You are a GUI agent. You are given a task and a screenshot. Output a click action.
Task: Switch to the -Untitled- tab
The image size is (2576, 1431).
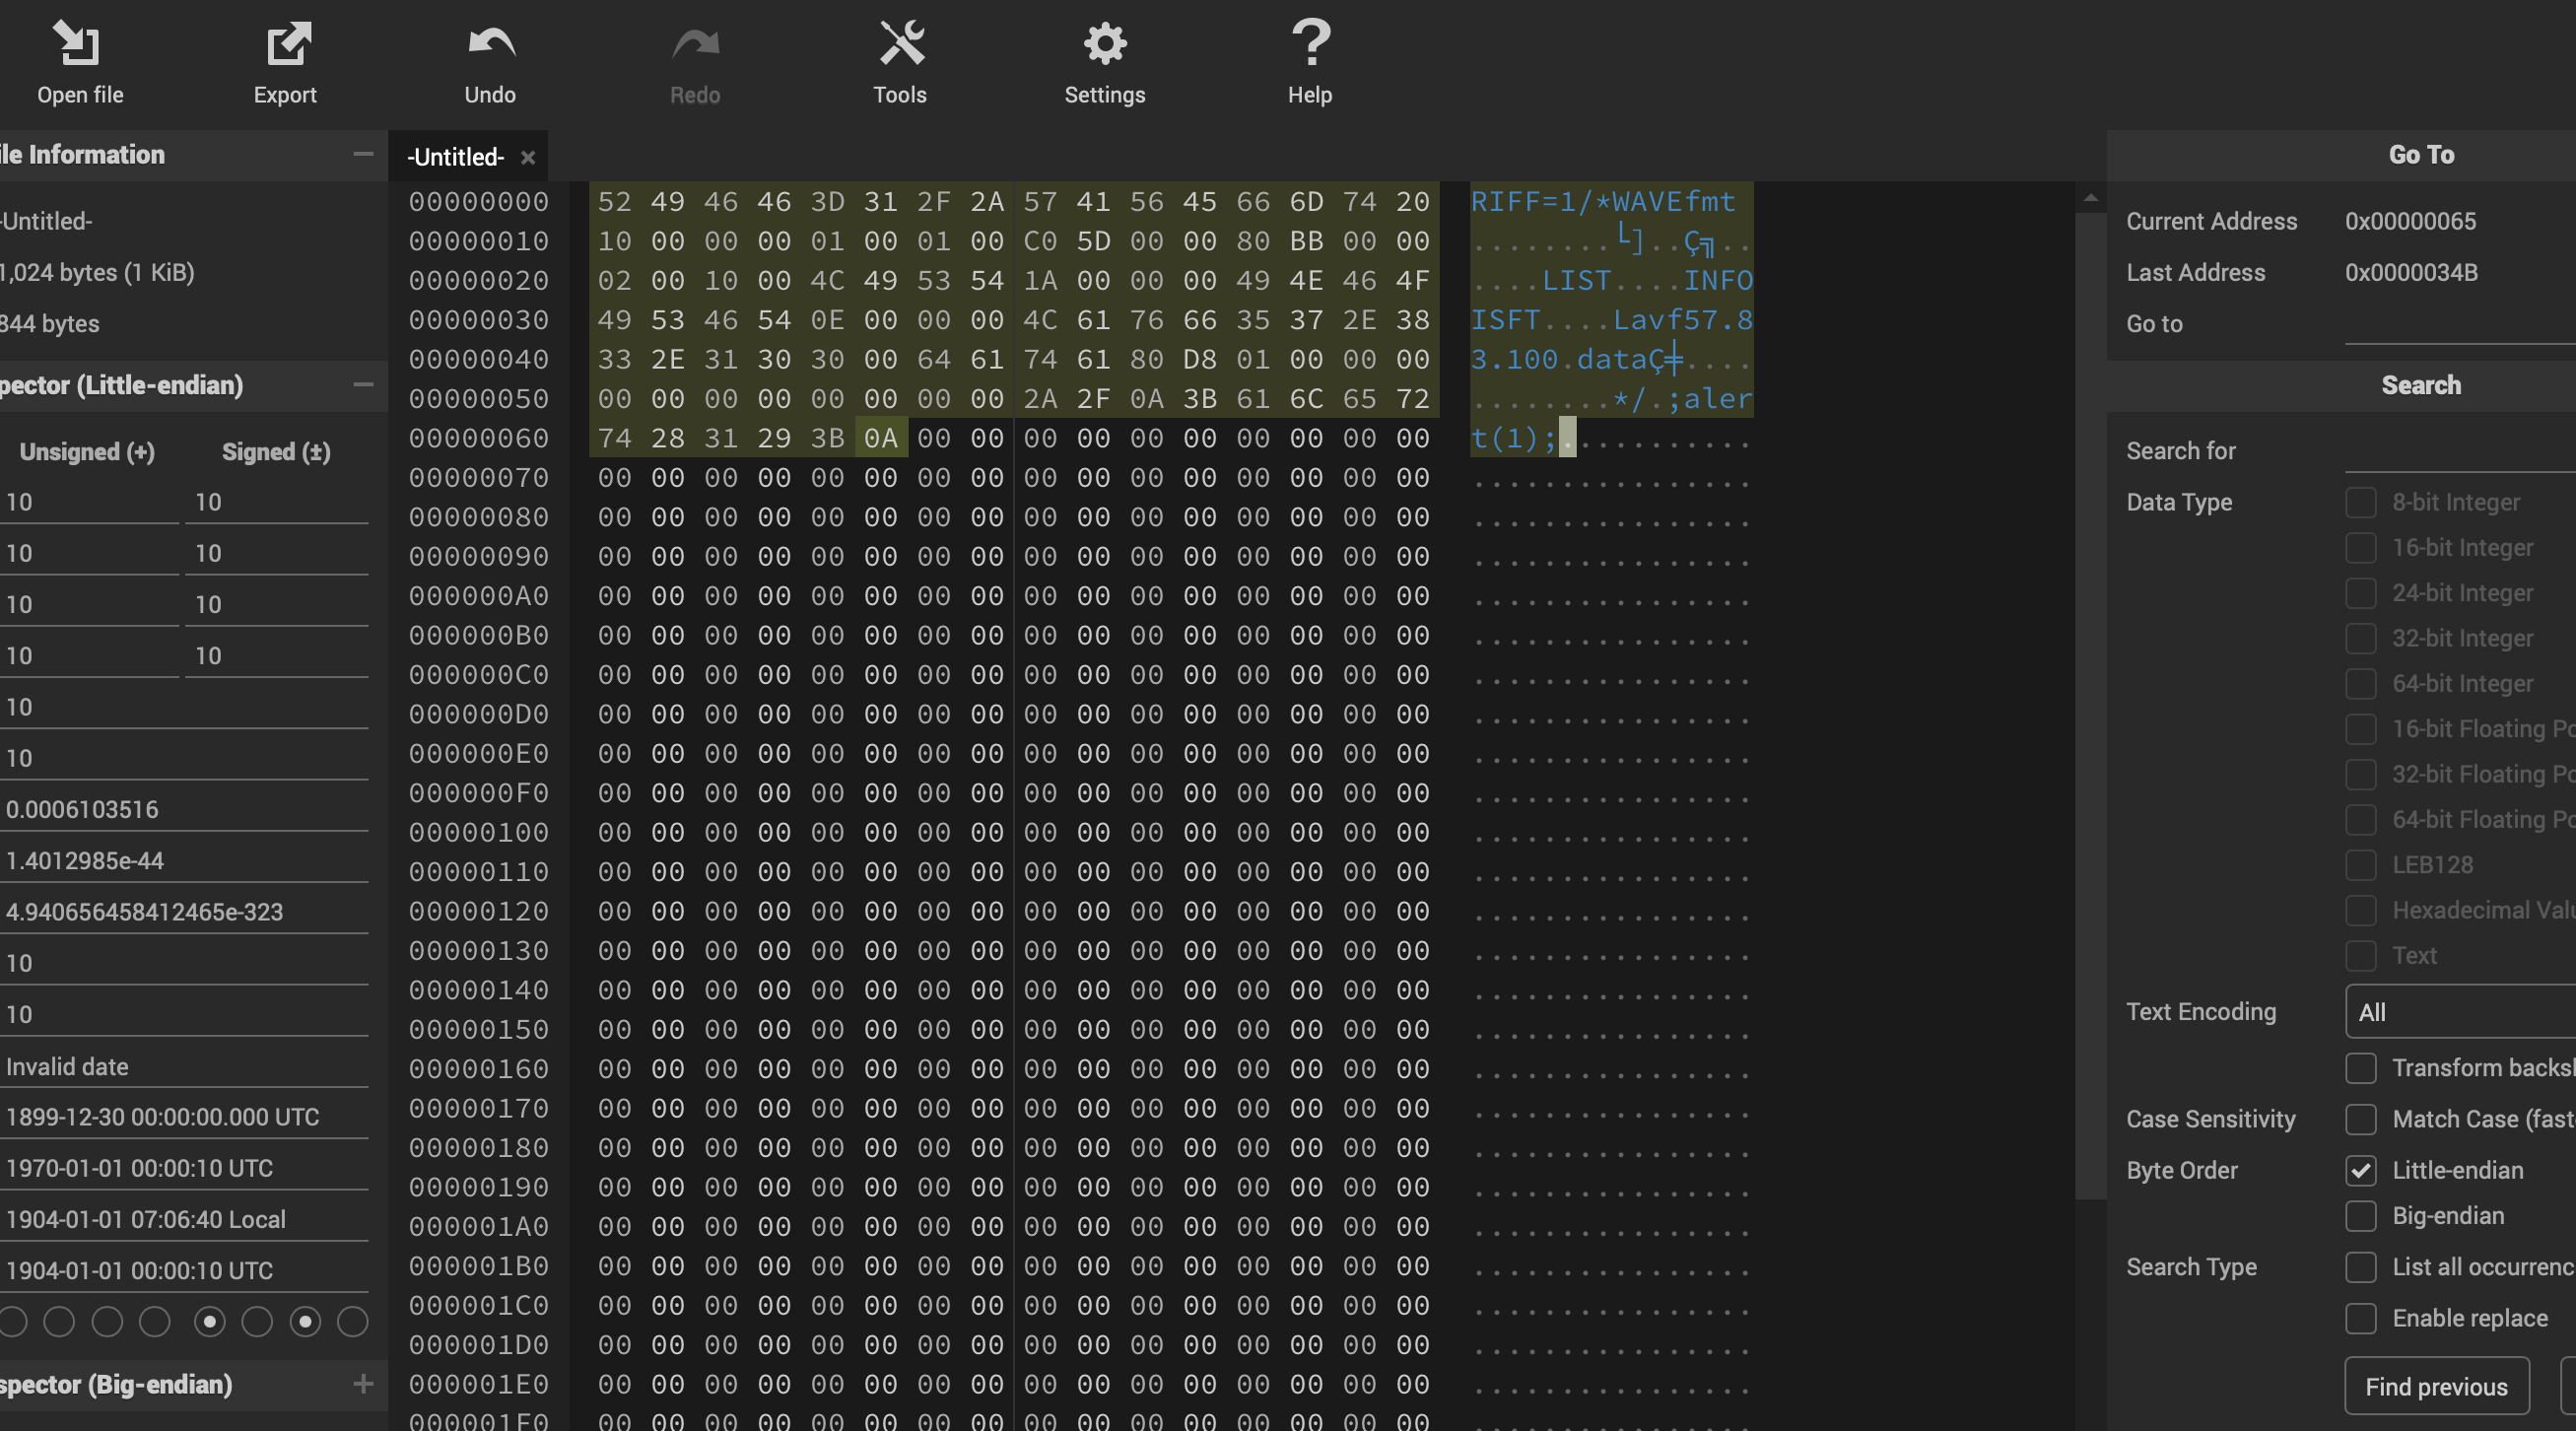point(453,157)
